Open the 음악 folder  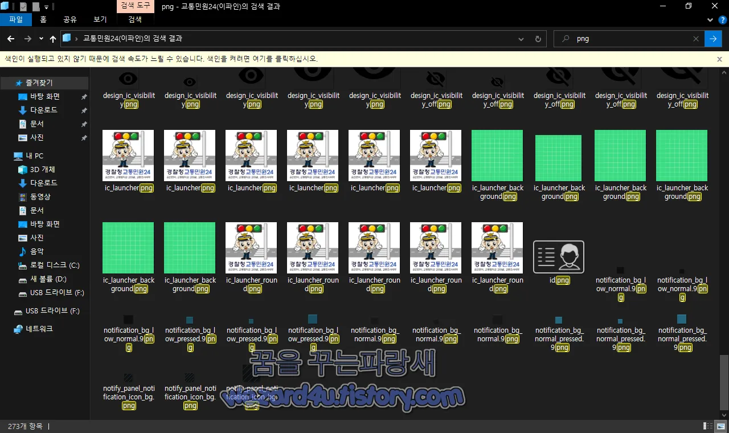pos(37,251)
